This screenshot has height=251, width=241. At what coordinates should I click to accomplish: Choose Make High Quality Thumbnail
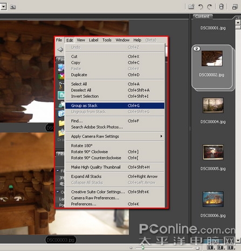click(x=115, y=167)
